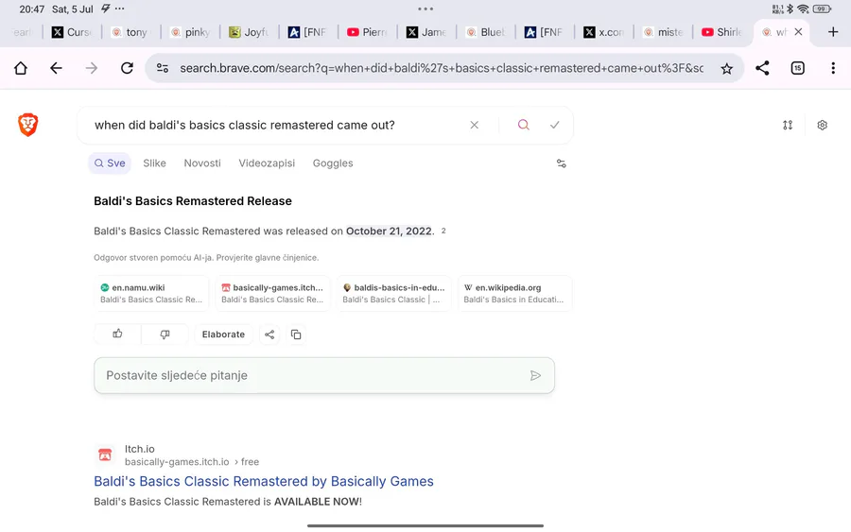Open the tab switcher showing 15
This screenshot has height=532, width=851.
click(x=798, y=68)
